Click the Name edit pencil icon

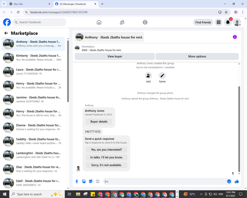162,76
